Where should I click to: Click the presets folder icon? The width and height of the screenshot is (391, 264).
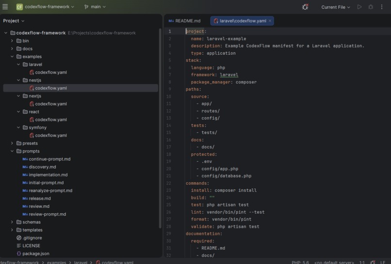pos(19,143)
